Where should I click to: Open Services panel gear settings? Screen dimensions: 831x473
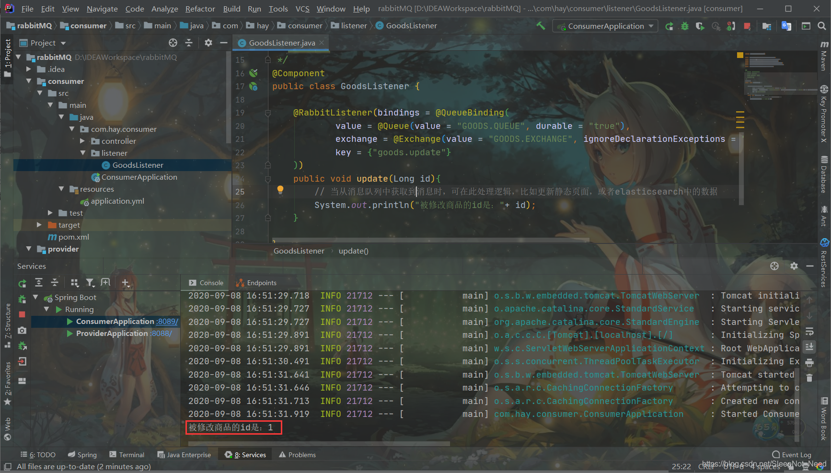(x=794, y=266)
